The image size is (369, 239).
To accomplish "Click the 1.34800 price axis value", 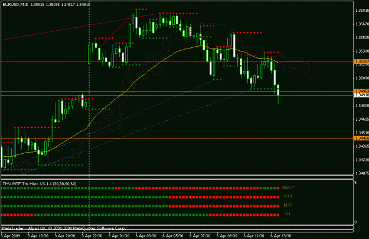I will (362, 105).
